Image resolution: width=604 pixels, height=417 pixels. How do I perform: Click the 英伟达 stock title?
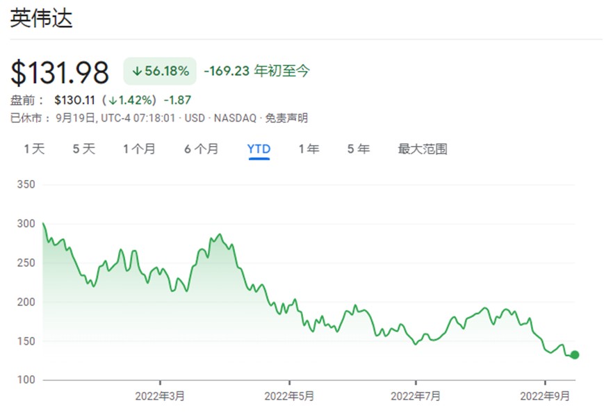41,18
